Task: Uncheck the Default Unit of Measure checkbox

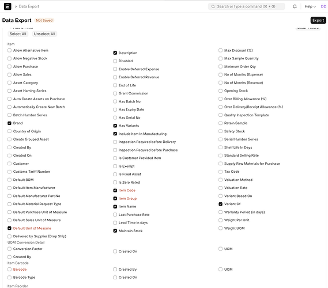Action: (9, 228)
